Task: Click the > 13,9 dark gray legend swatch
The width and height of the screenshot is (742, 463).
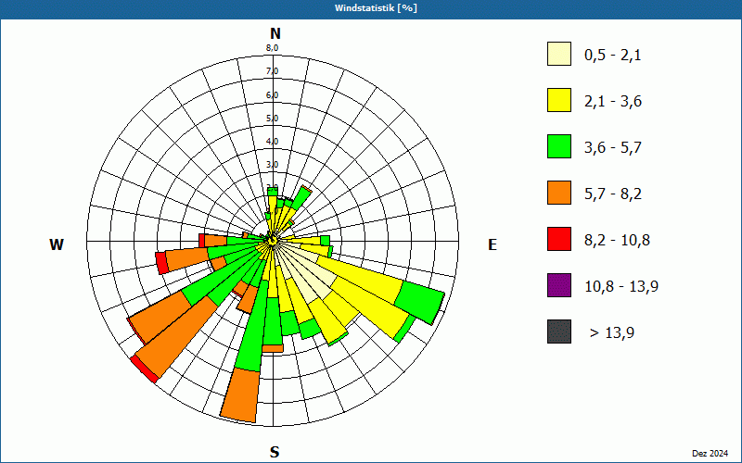Action: tap(559, 332)
